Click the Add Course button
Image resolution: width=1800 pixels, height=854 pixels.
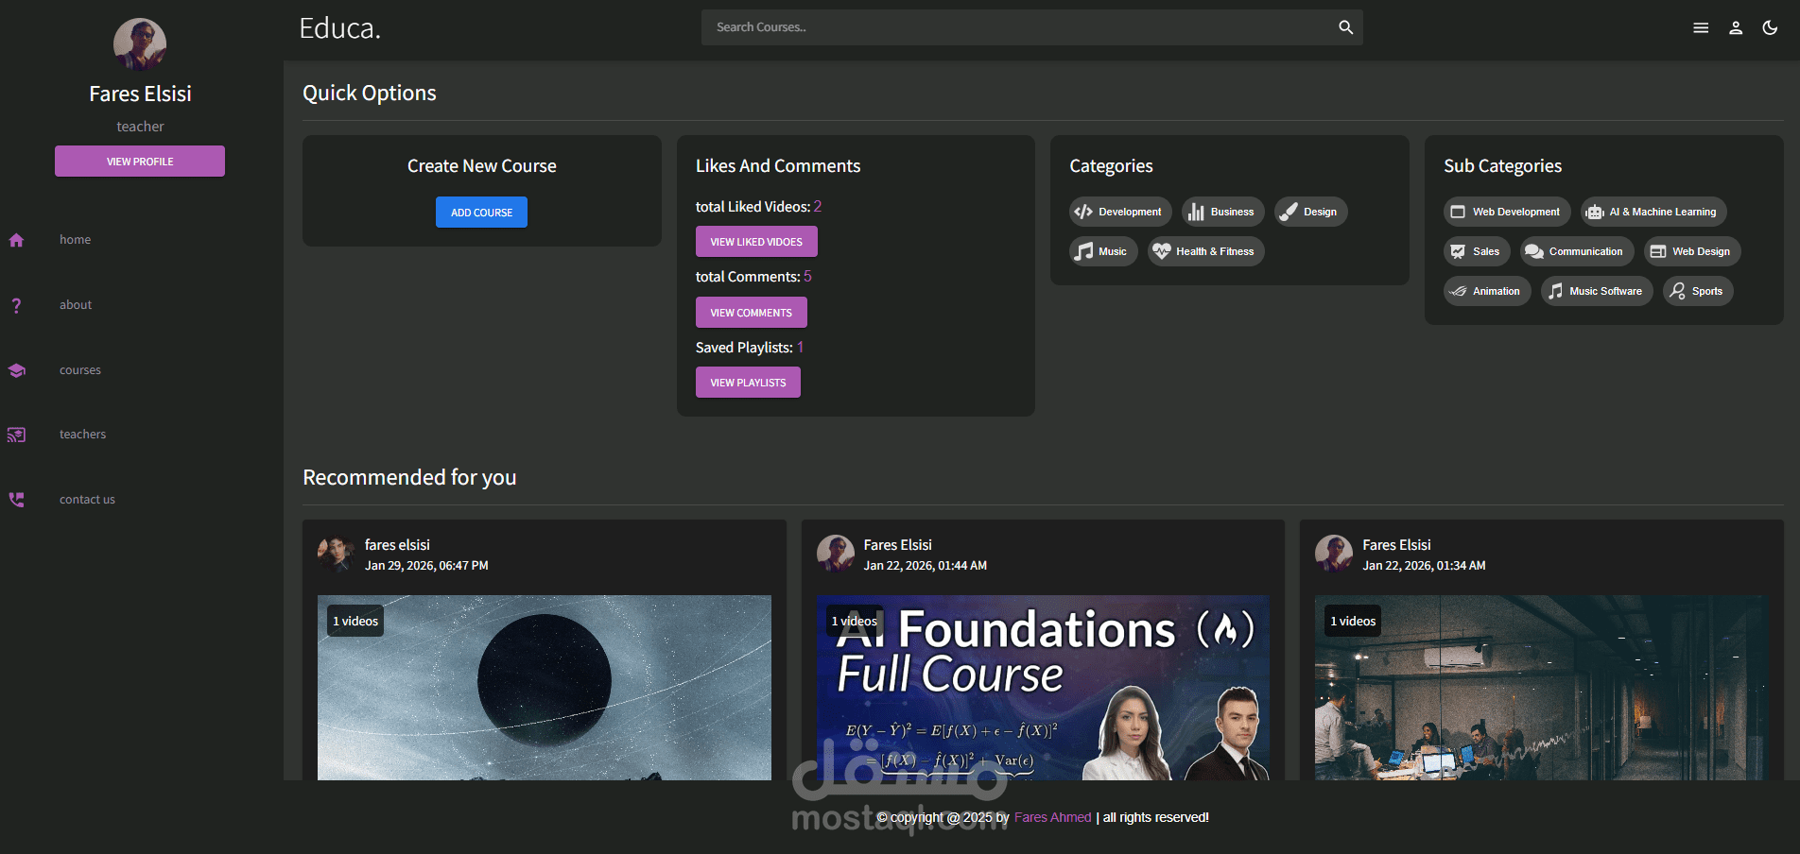481,213
